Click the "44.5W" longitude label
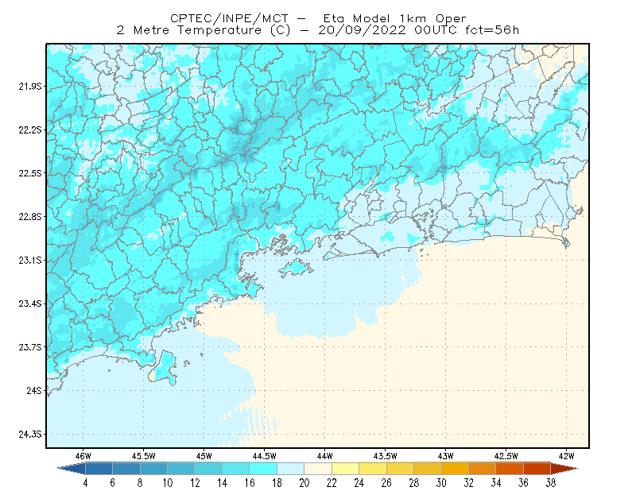 [265, 456]
